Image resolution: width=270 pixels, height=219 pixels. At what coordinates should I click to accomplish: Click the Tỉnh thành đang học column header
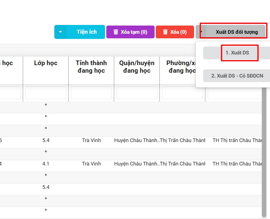pos(91,67)
